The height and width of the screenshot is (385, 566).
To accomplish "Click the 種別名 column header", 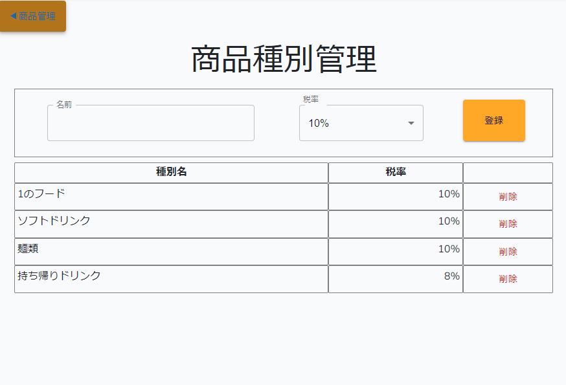I will click(x=172, y=172).
